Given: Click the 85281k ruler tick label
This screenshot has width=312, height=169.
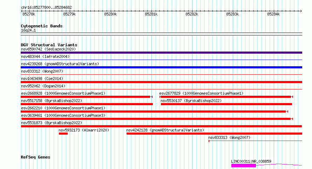Looking at the screenshot, I should 151,14.
